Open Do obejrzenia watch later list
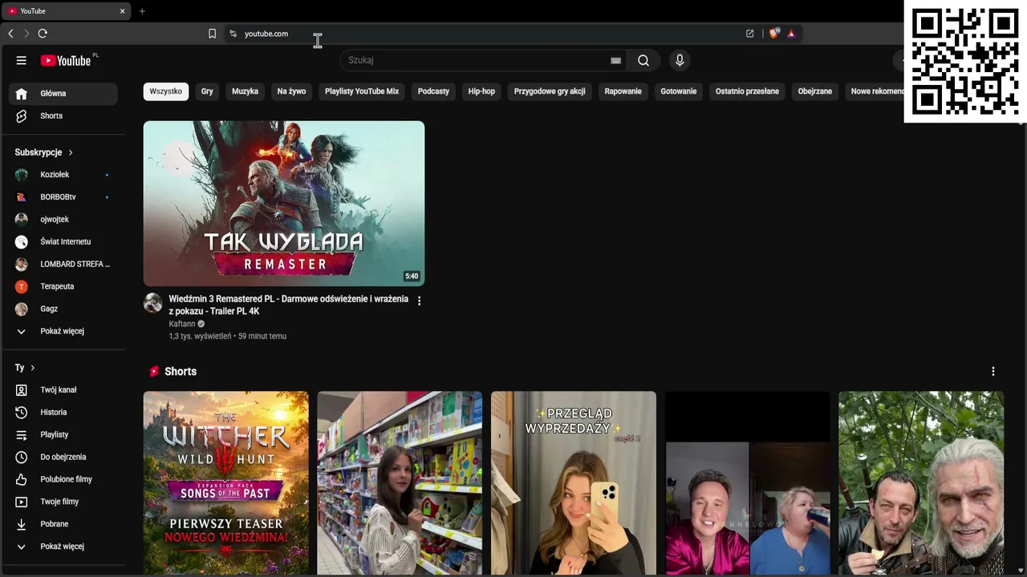1027x577 pixels. click(63, 458)
